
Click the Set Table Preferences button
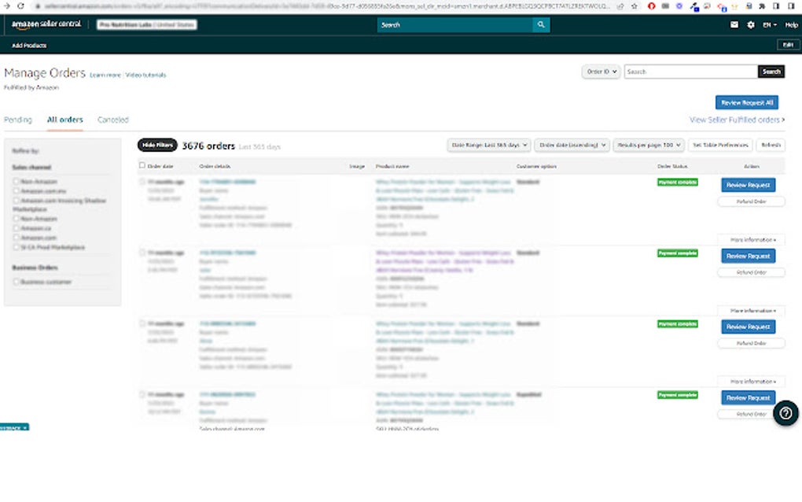coord(720,146)
